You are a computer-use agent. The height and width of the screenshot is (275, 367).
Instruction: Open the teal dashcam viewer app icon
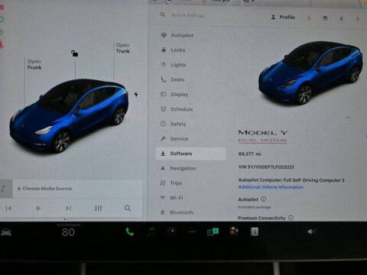tap(213, 231)
